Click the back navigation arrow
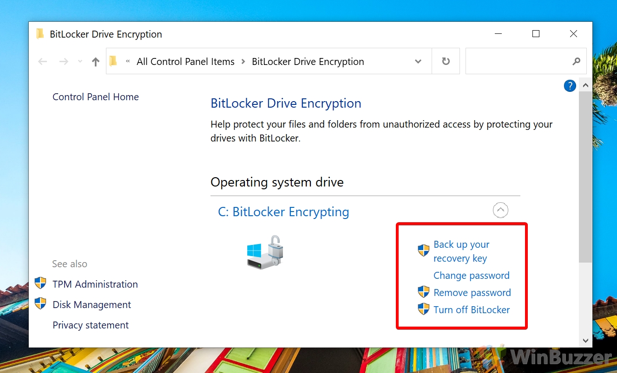Viewport: 617px width, 373px height. 42,61
